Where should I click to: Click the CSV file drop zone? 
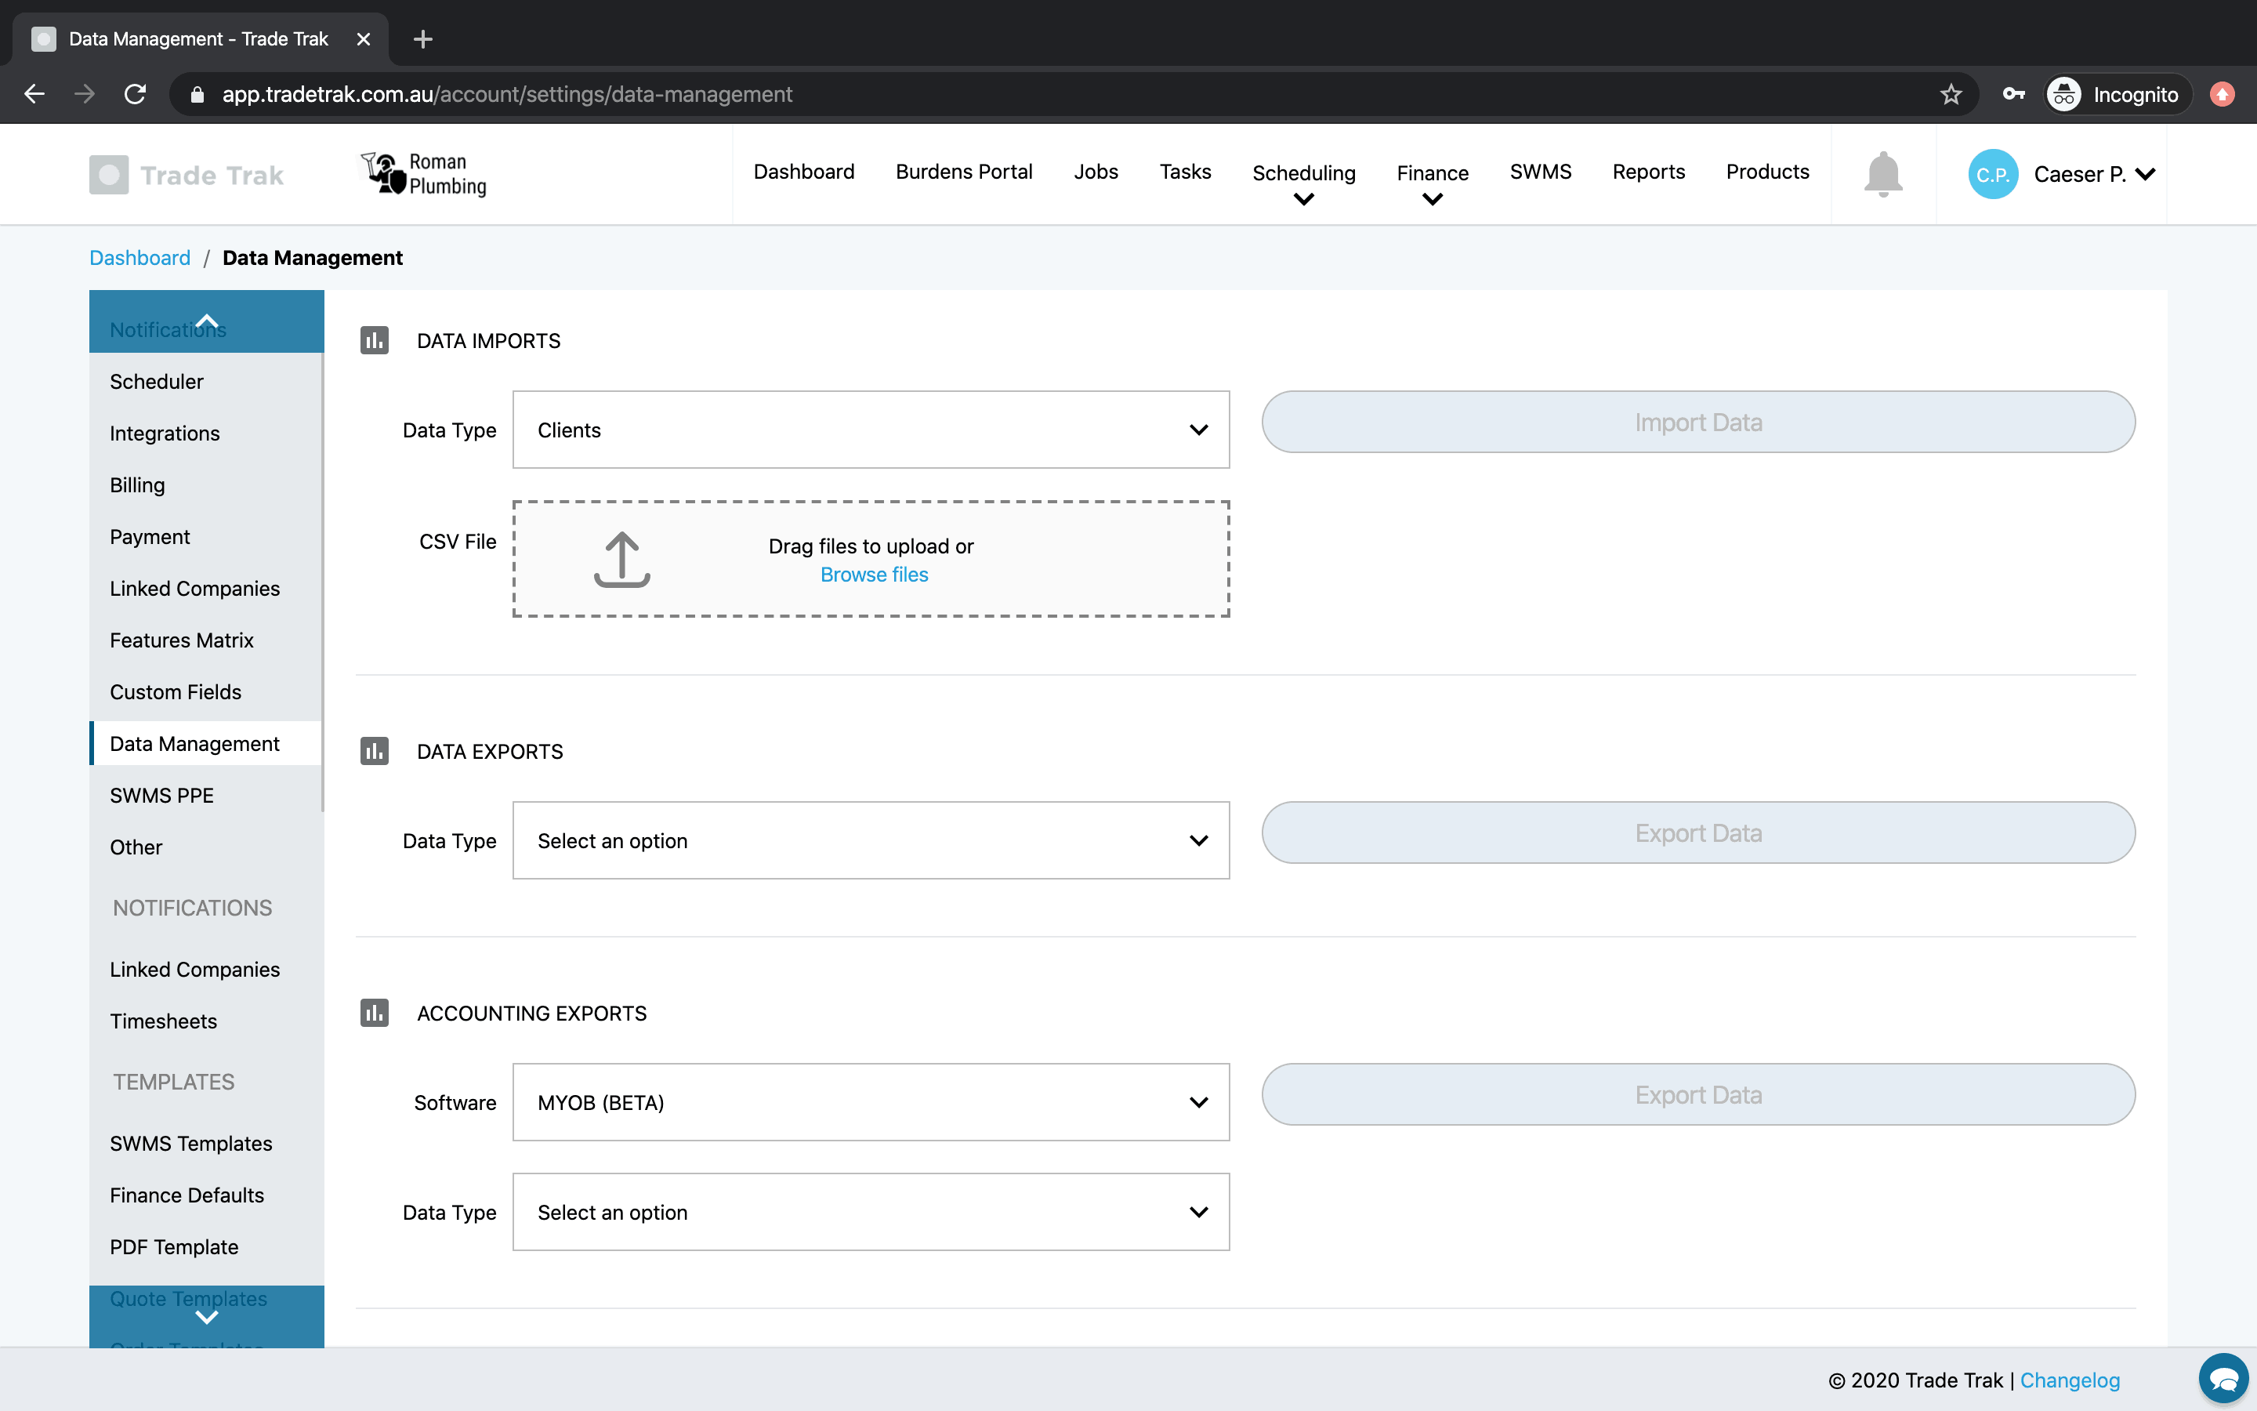point(871,559)
